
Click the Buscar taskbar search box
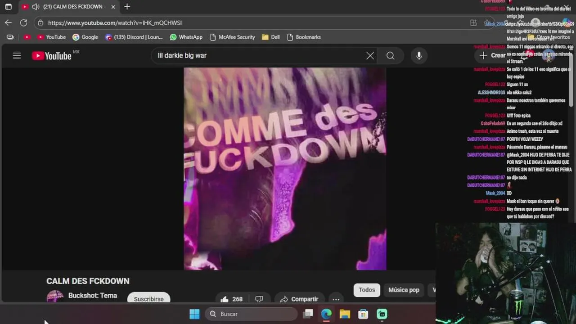coord(252,314)
